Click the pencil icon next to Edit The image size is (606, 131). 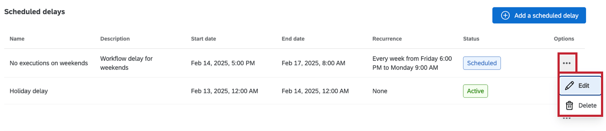[570, 86]
